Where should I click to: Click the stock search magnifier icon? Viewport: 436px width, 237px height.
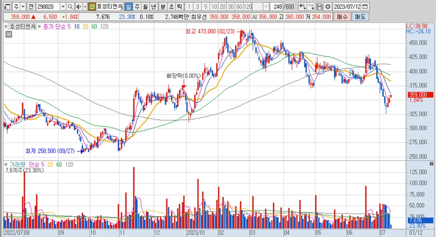click(70, 7)
